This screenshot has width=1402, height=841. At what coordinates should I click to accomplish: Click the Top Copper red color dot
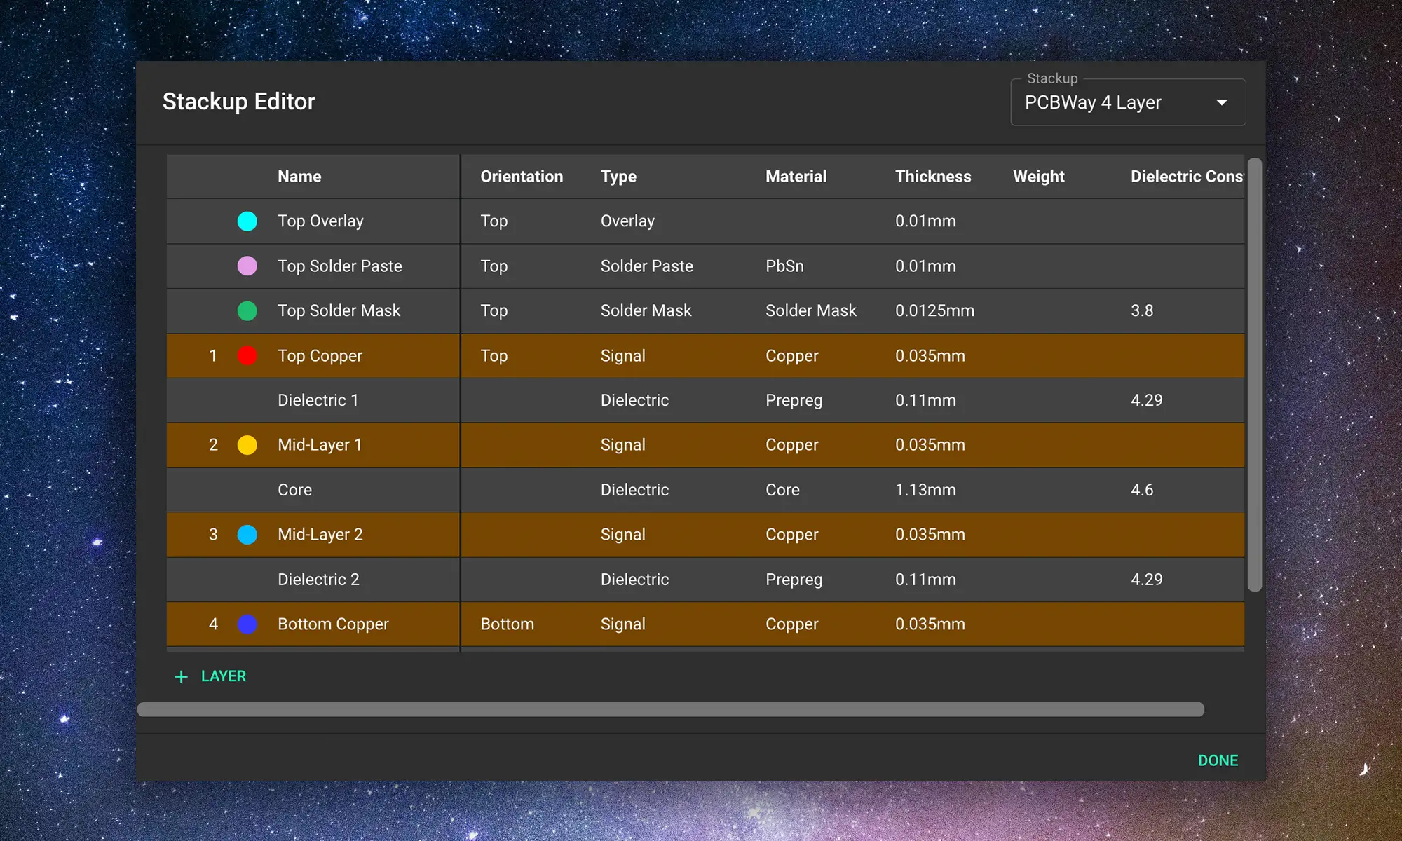[247, 355]
